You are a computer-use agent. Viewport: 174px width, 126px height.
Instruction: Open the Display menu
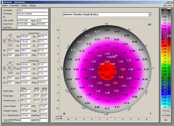[24, 6]
